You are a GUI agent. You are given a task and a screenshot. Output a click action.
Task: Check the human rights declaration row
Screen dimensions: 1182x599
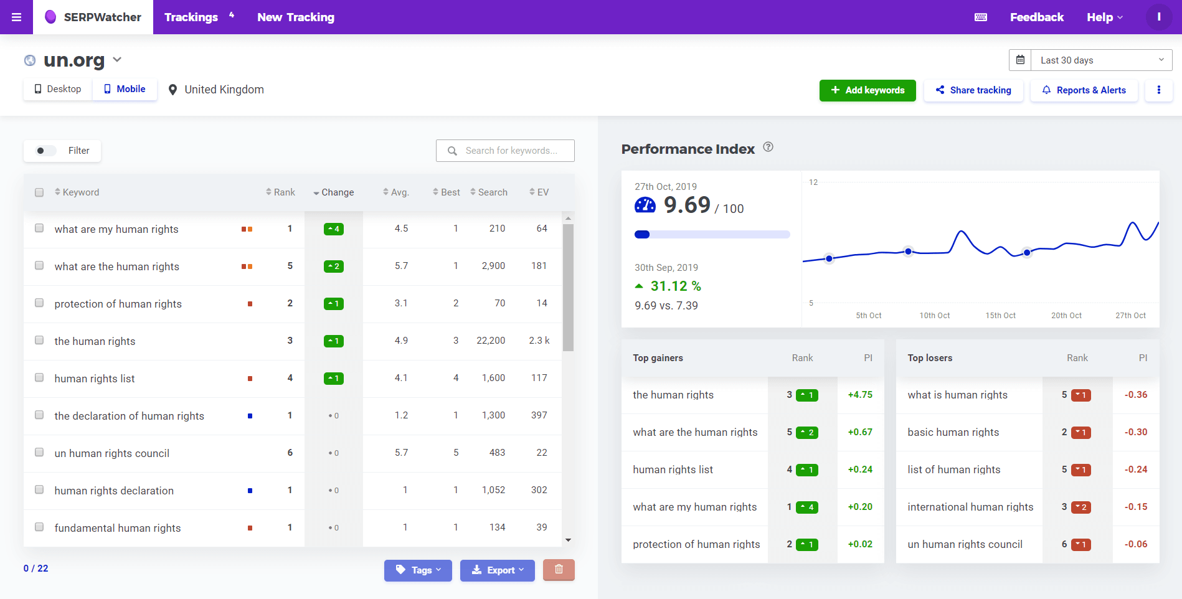39,489
